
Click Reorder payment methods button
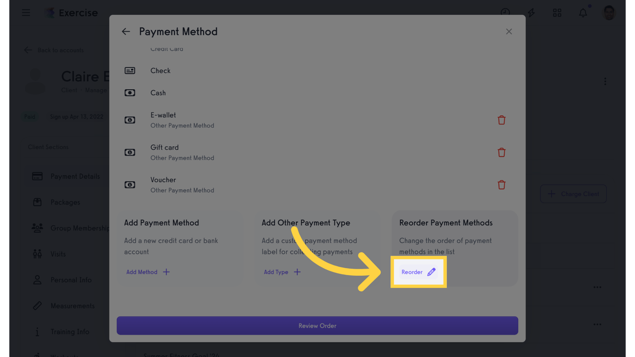point(418,272)
